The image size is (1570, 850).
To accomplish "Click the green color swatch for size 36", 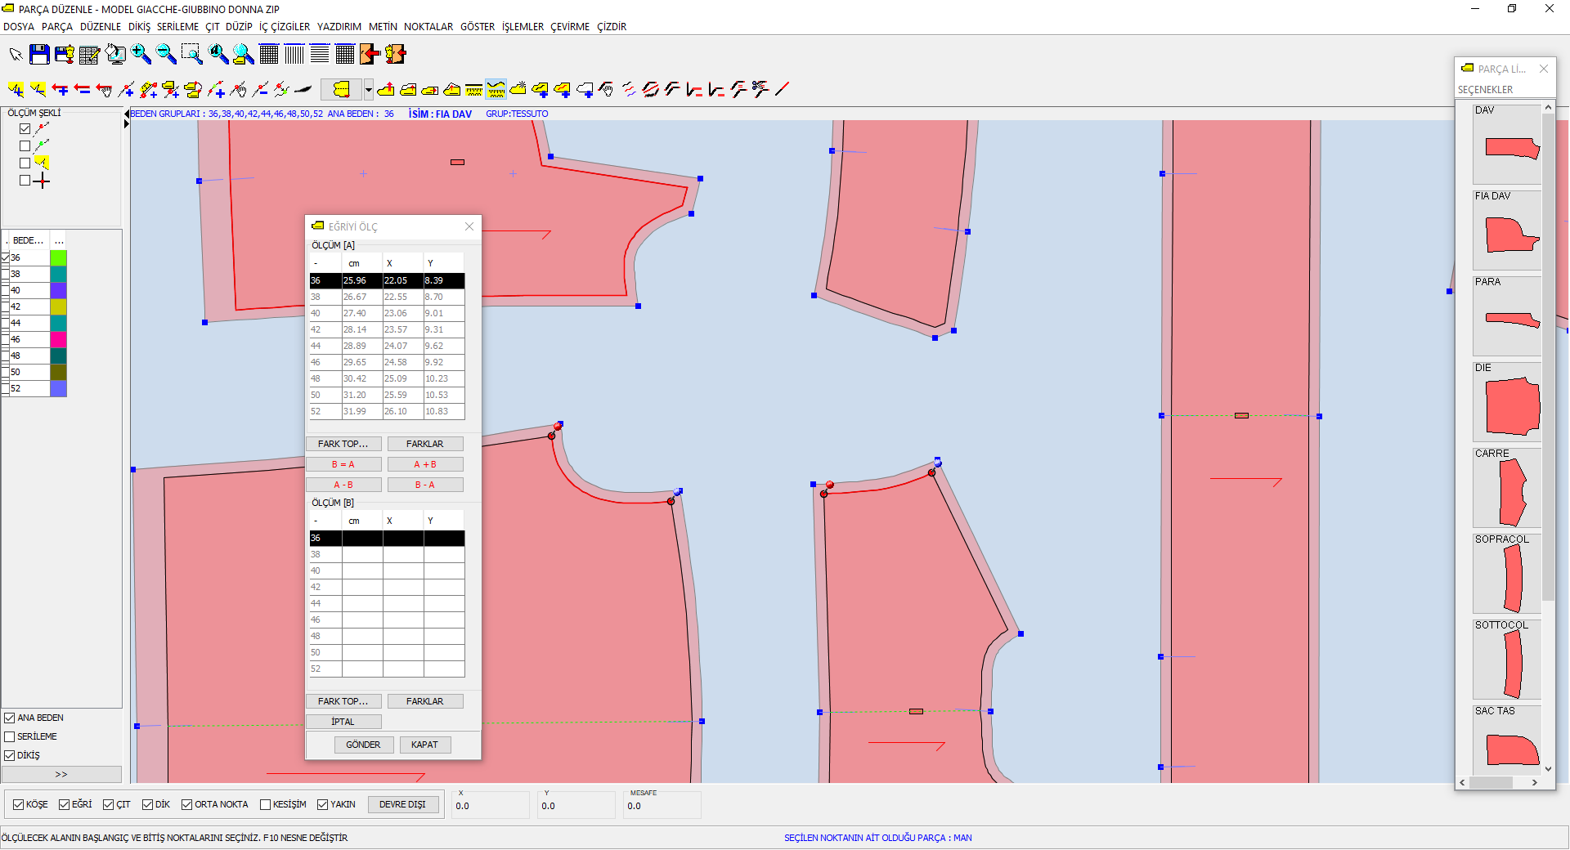I will 58,257.
